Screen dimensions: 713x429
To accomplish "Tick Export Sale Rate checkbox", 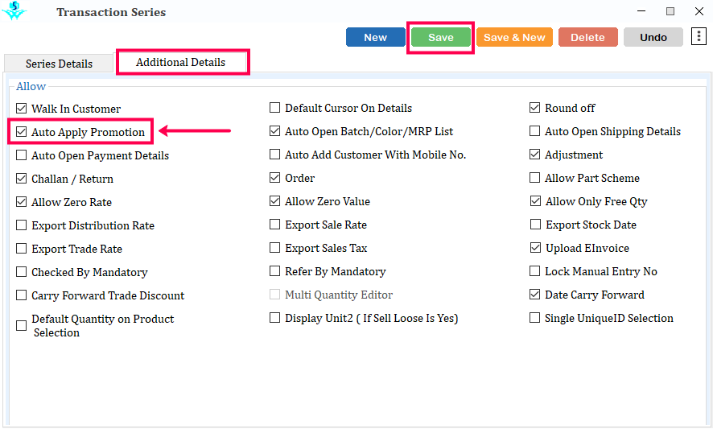I will pyautogui.click(x=274, y=225).
